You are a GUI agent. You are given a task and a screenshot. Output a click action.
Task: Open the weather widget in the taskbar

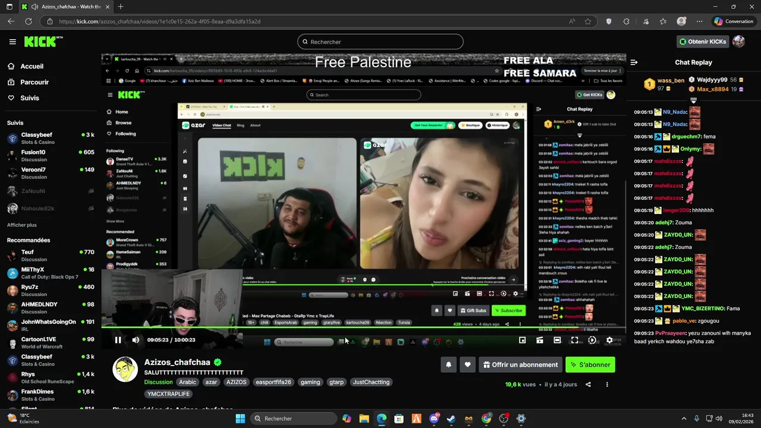pos(24,418)
